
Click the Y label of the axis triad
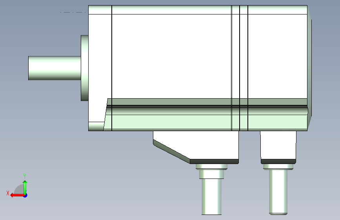tap(25, 176)
